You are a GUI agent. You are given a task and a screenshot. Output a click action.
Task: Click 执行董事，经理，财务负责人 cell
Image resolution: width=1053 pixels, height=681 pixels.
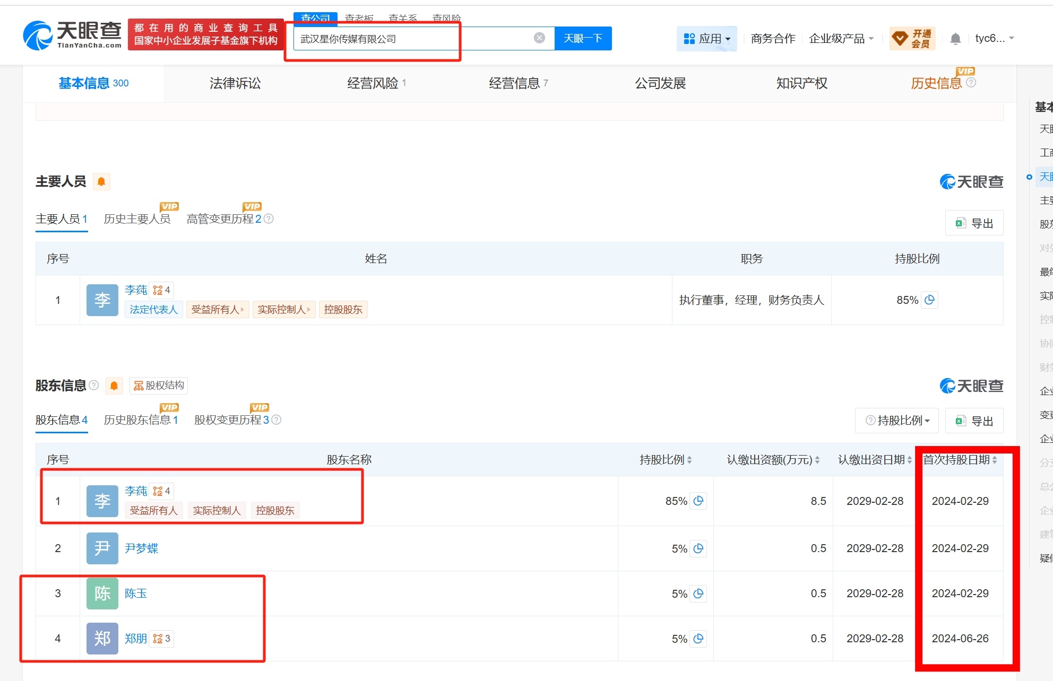pyautogui.click(x=752, y=300)
